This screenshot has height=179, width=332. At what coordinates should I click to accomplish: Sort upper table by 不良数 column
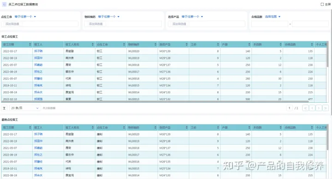coord(280,44)
